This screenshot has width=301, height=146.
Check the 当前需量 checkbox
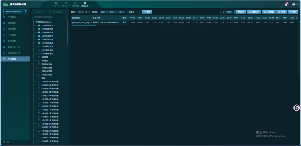click(x=39, y=57)
